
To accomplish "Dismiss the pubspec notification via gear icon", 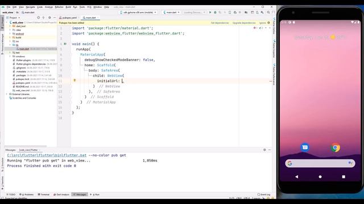I will pos(269,23).
